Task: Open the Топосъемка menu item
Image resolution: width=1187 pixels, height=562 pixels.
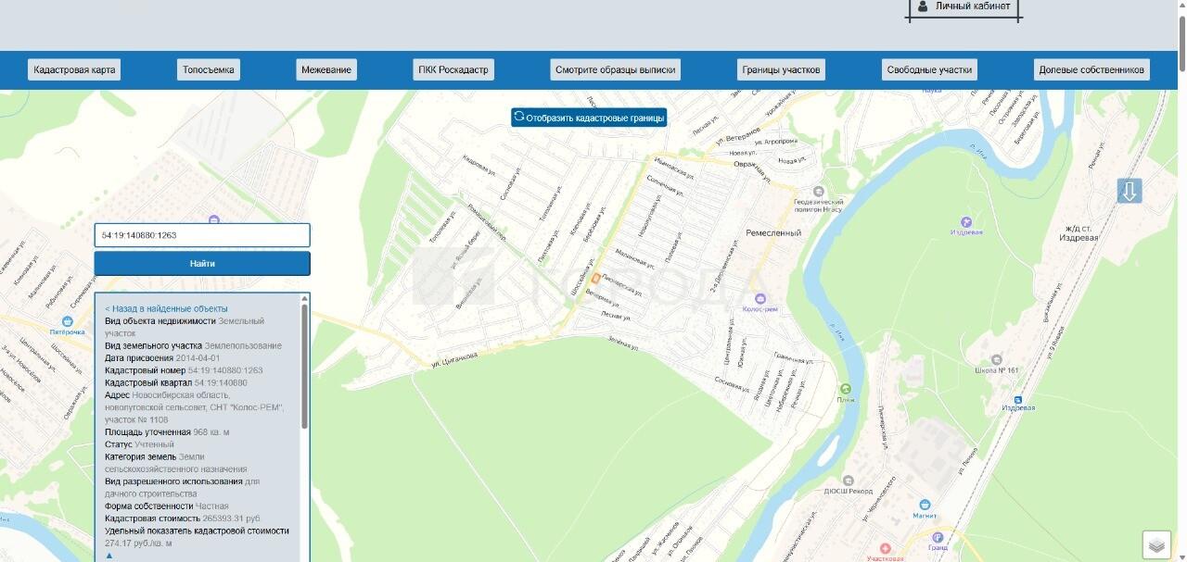Action: (x=209, y=69)
